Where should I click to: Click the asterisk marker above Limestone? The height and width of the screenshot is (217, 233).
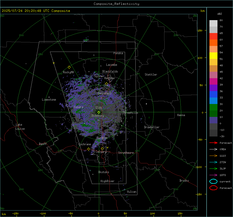pyautogui.click(x=49, y=97)
